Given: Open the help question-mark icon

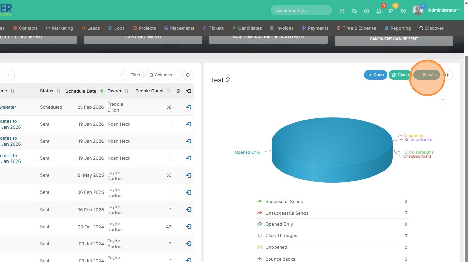Looking at the screenshot, I should [x=342, y=11].
